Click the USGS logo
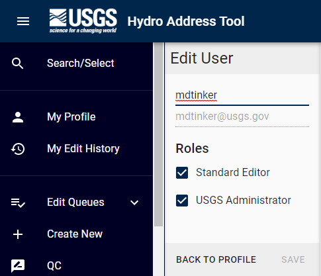This screenshot has height=276, width=321. pos(83,21)
